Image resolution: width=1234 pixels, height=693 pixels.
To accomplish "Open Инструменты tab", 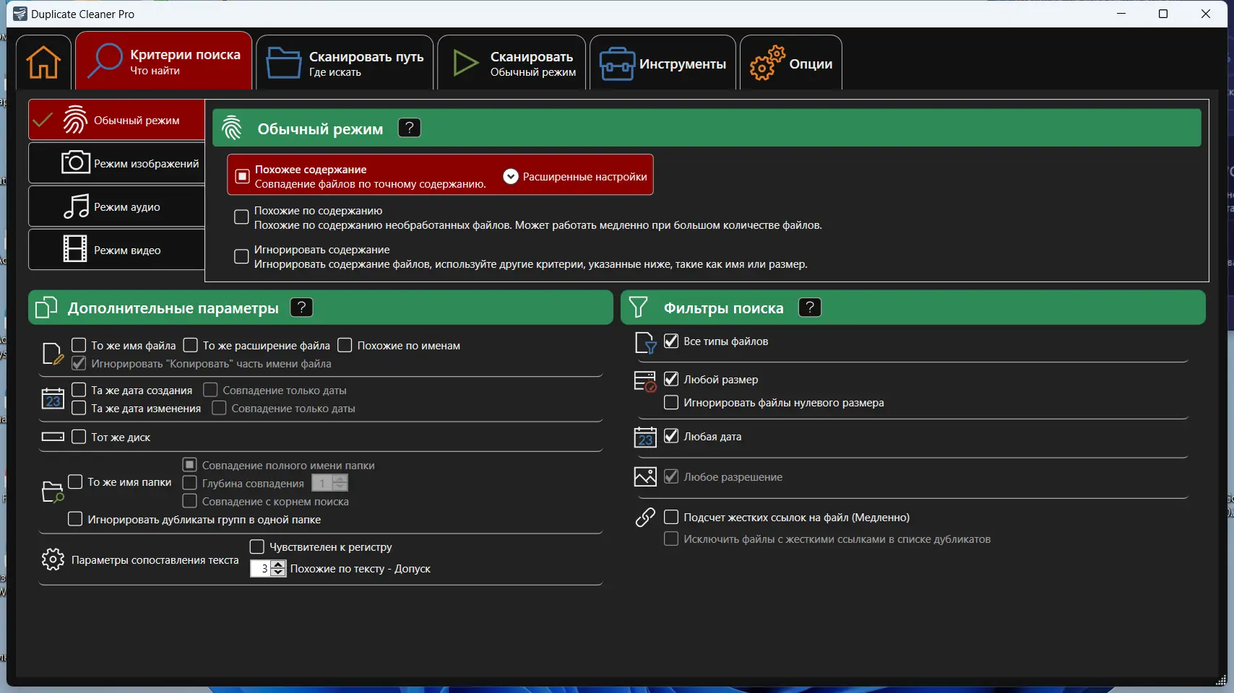I will 663,63.
